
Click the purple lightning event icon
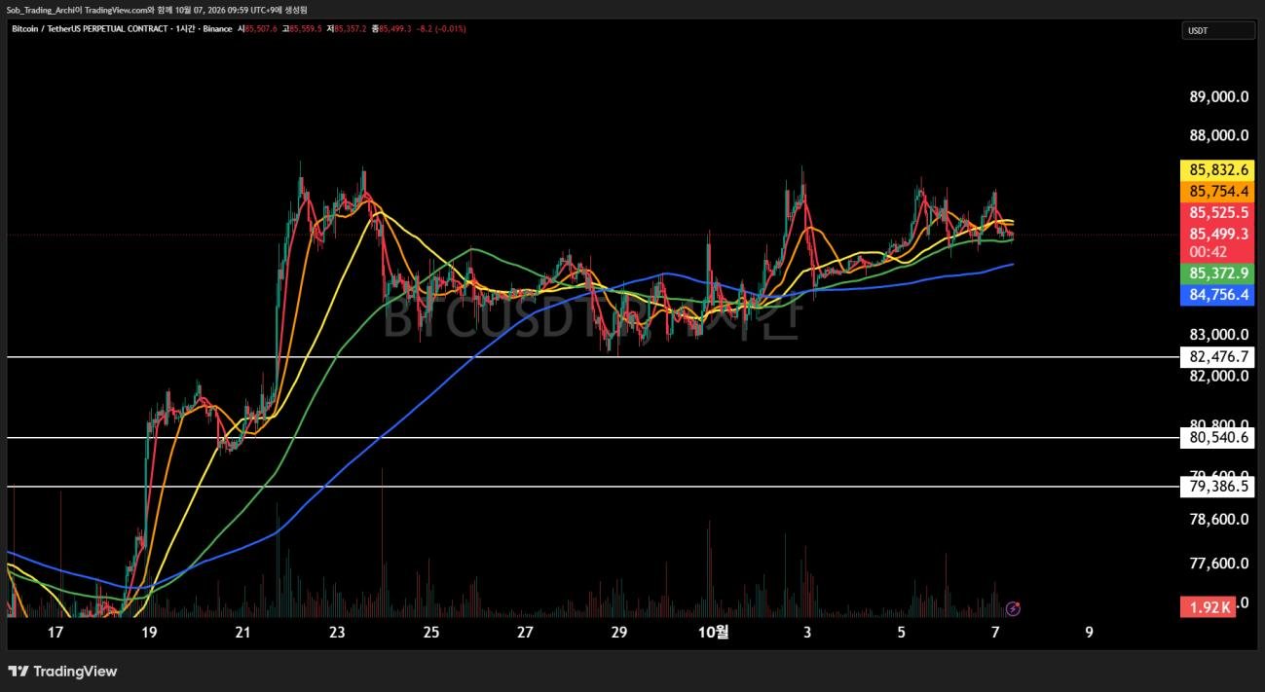coord(1013,609)
